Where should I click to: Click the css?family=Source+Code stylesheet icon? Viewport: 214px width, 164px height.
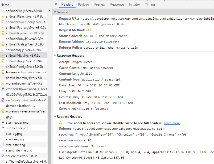tap(3, 100)
